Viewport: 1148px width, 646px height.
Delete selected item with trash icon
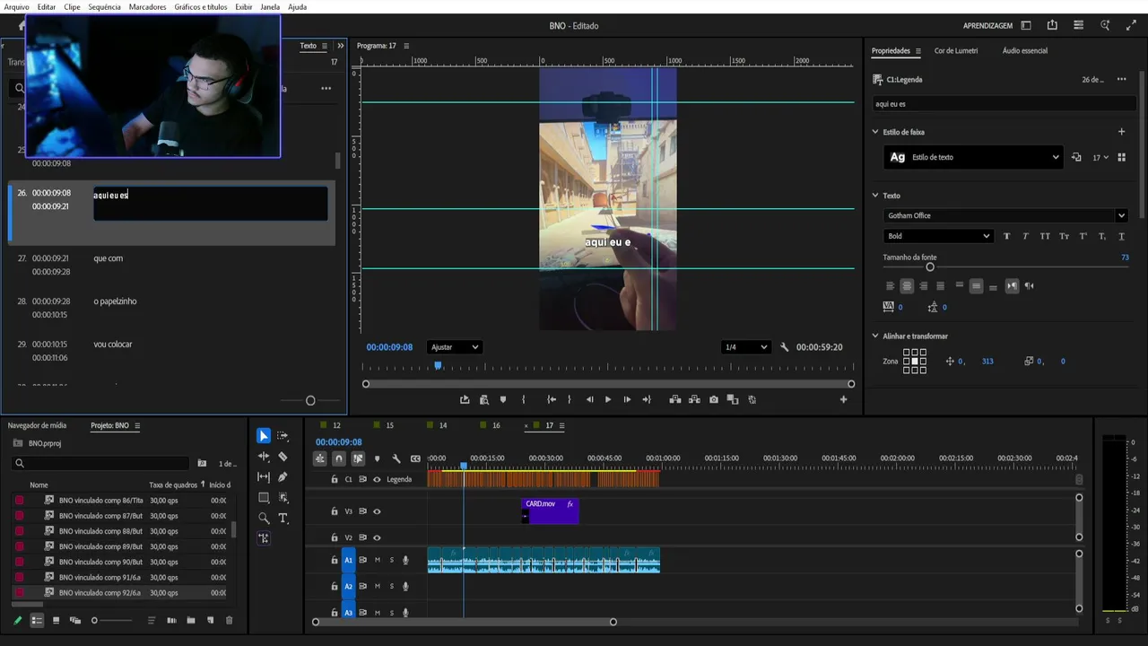click(x=229, y=620)
